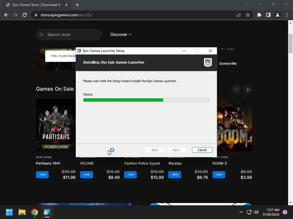Go back in Chrome browser history
The width and height of the screenshot is (293, 219).
point(6,15)
